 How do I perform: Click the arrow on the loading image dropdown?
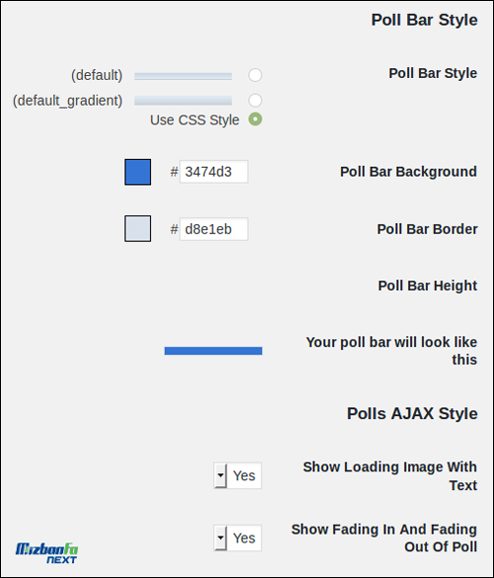(x=220, y=475)
